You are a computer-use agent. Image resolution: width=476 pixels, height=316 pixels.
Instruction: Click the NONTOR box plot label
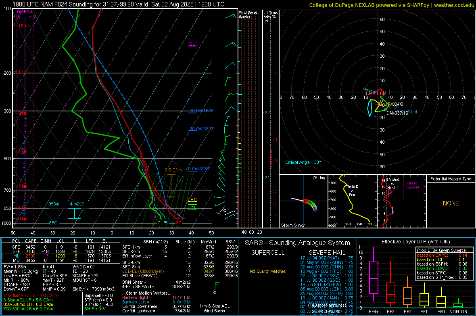point(458,312)
